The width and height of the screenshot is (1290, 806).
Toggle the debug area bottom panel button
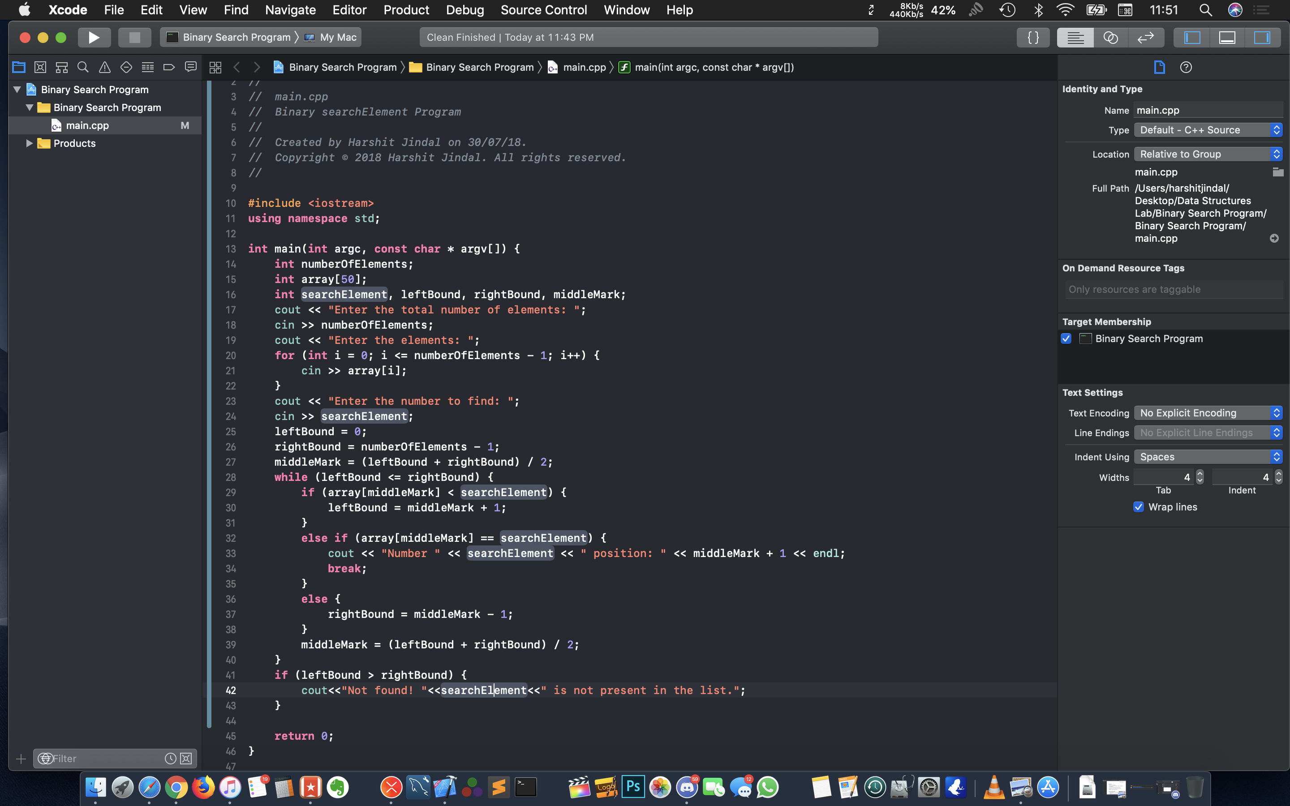click(x=1227, y=37)
